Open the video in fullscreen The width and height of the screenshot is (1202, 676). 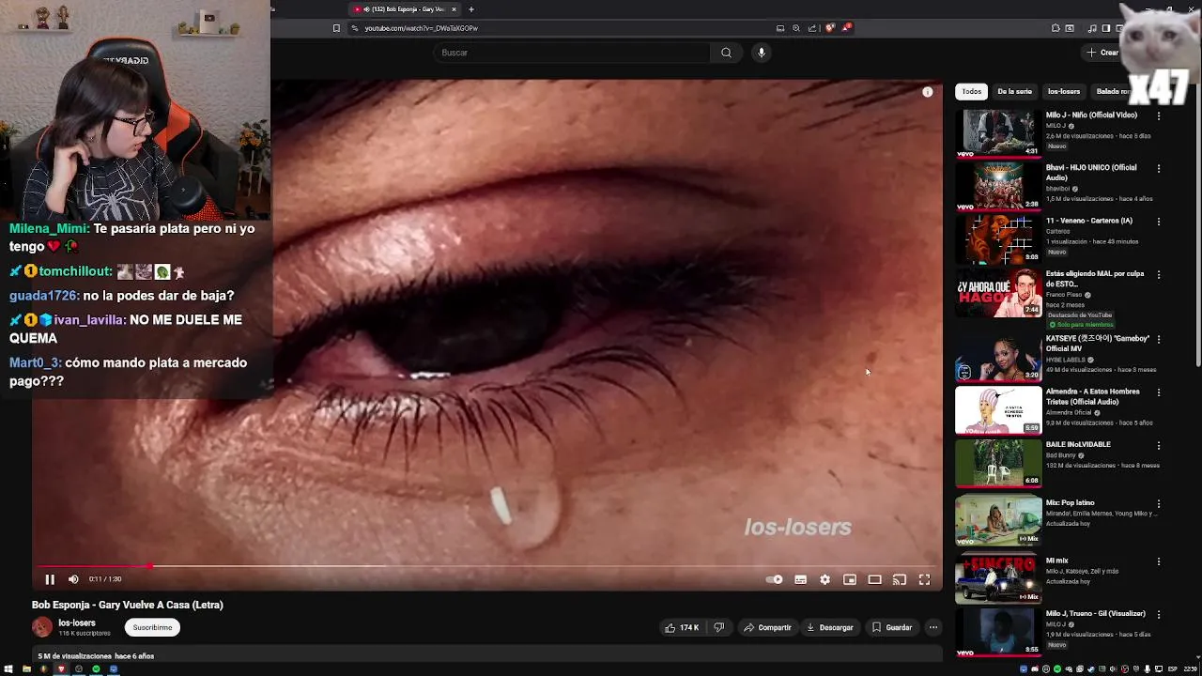point(924,579)
